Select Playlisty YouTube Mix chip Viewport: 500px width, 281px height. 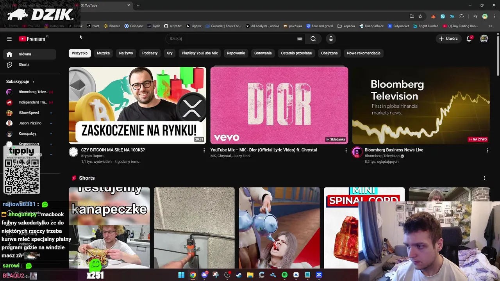coord(200,53)
